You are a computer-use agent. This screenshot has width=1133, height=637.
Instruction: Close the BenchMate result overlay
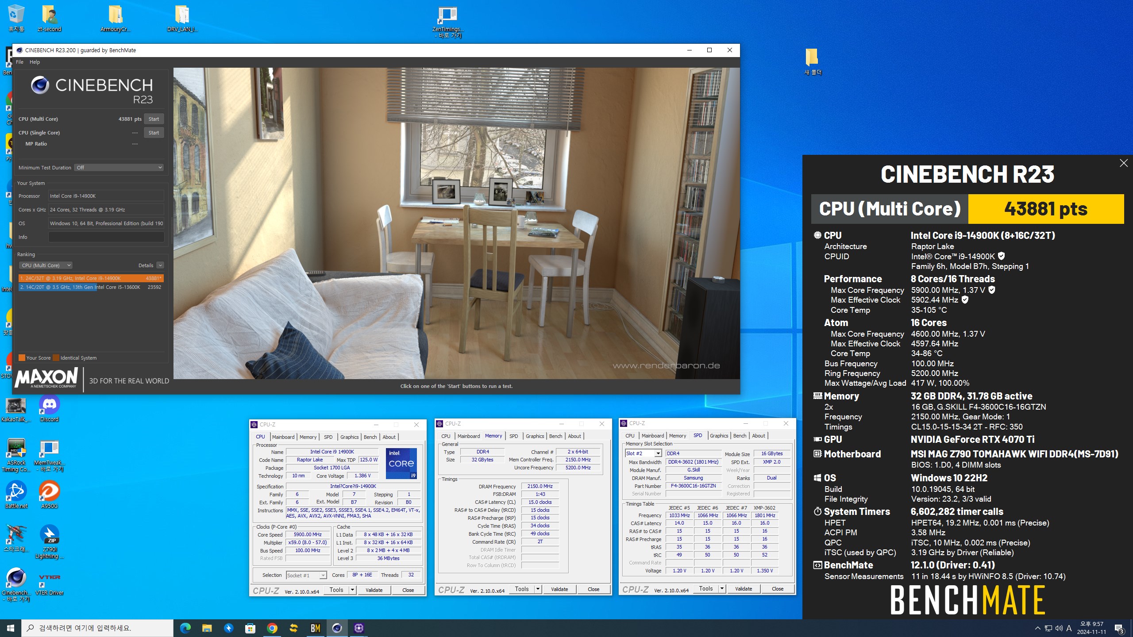pos(1123,163)
